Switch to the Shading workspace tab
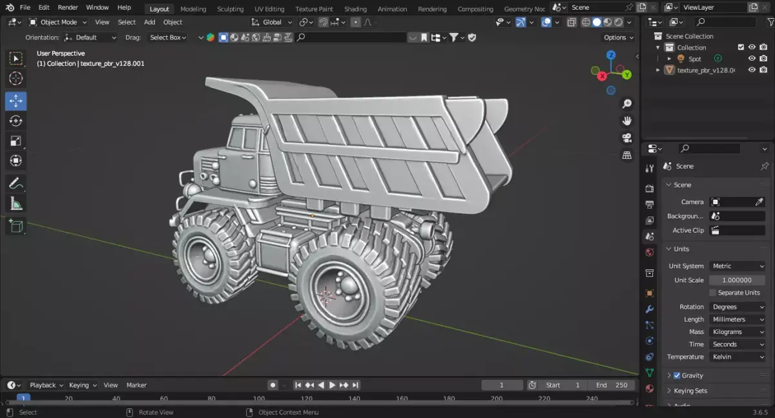 click(355, 9)
